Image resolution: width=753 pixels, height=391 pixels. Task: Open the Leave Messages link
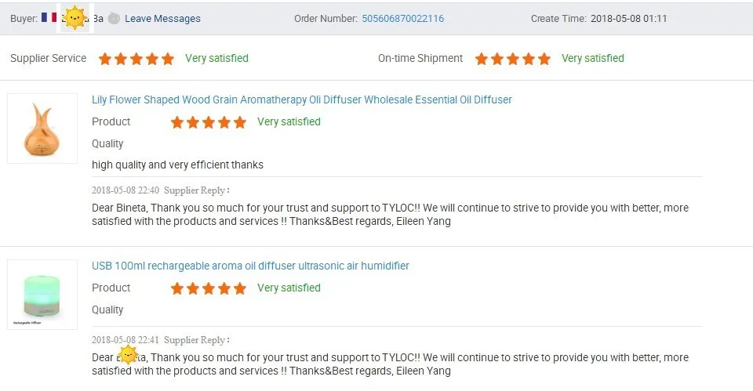163,19
